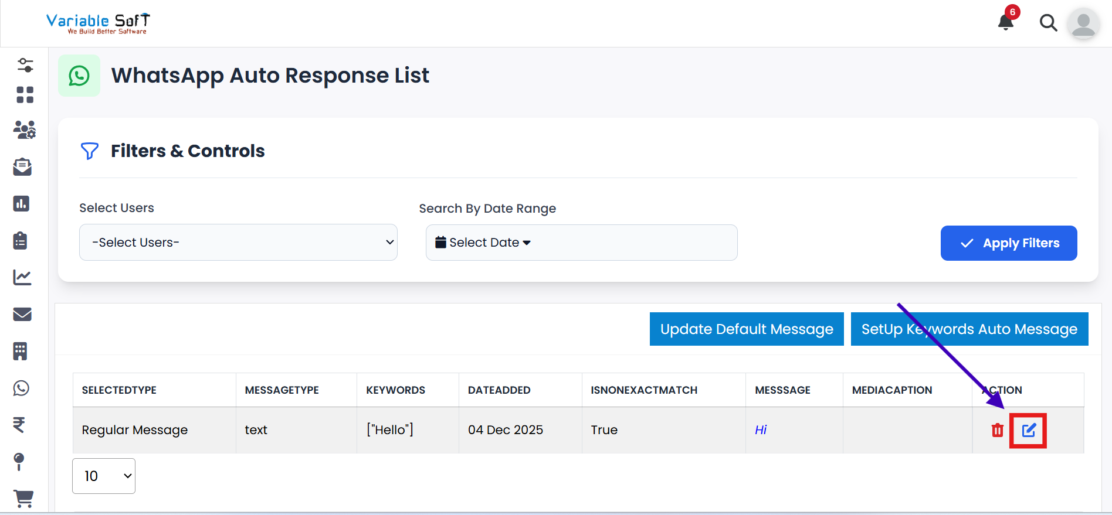Click the users group sidebar icon
1112x515 pixels.
[24, 130]
